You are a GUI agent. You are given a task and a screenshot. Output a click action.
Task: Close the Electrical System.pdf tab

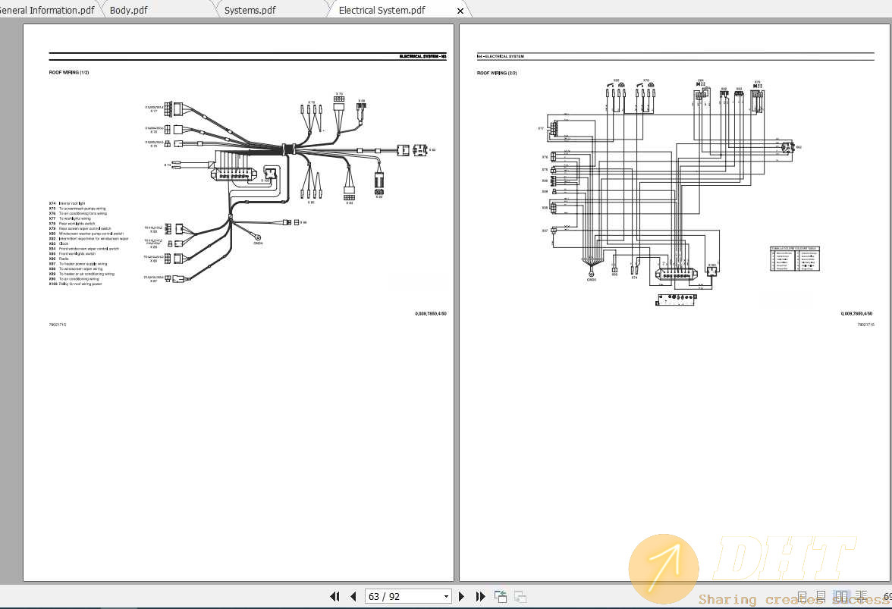pyautogui.click(x=460, y=11)
